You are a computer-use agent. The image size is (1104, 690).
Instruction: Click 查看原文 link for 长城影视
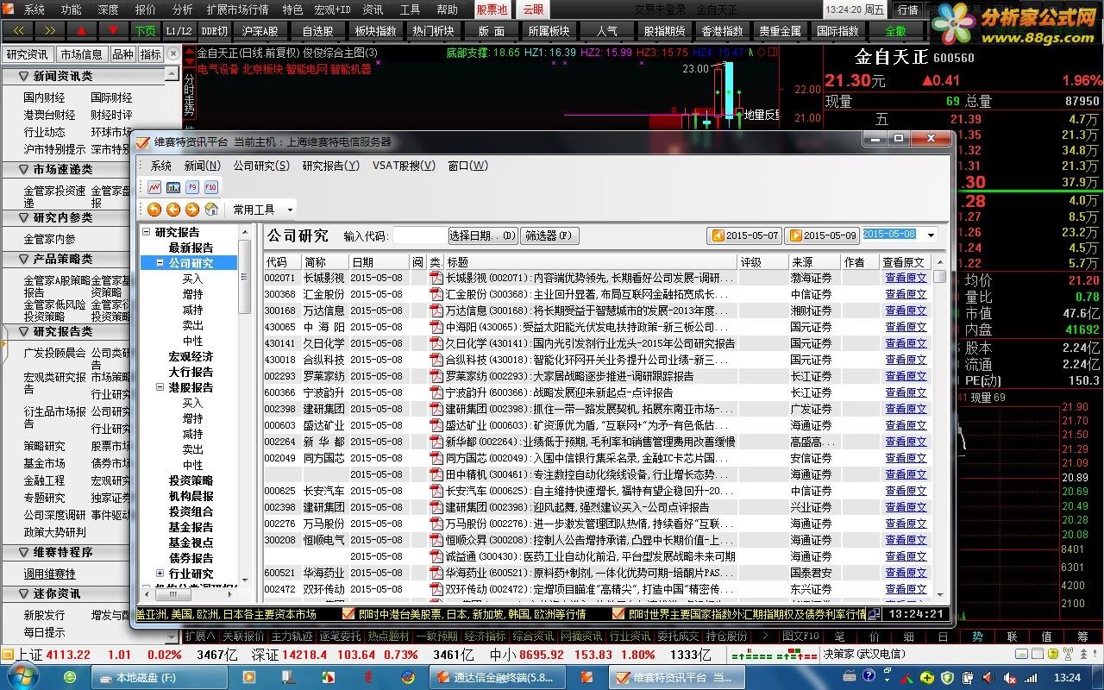click(905, 278)
